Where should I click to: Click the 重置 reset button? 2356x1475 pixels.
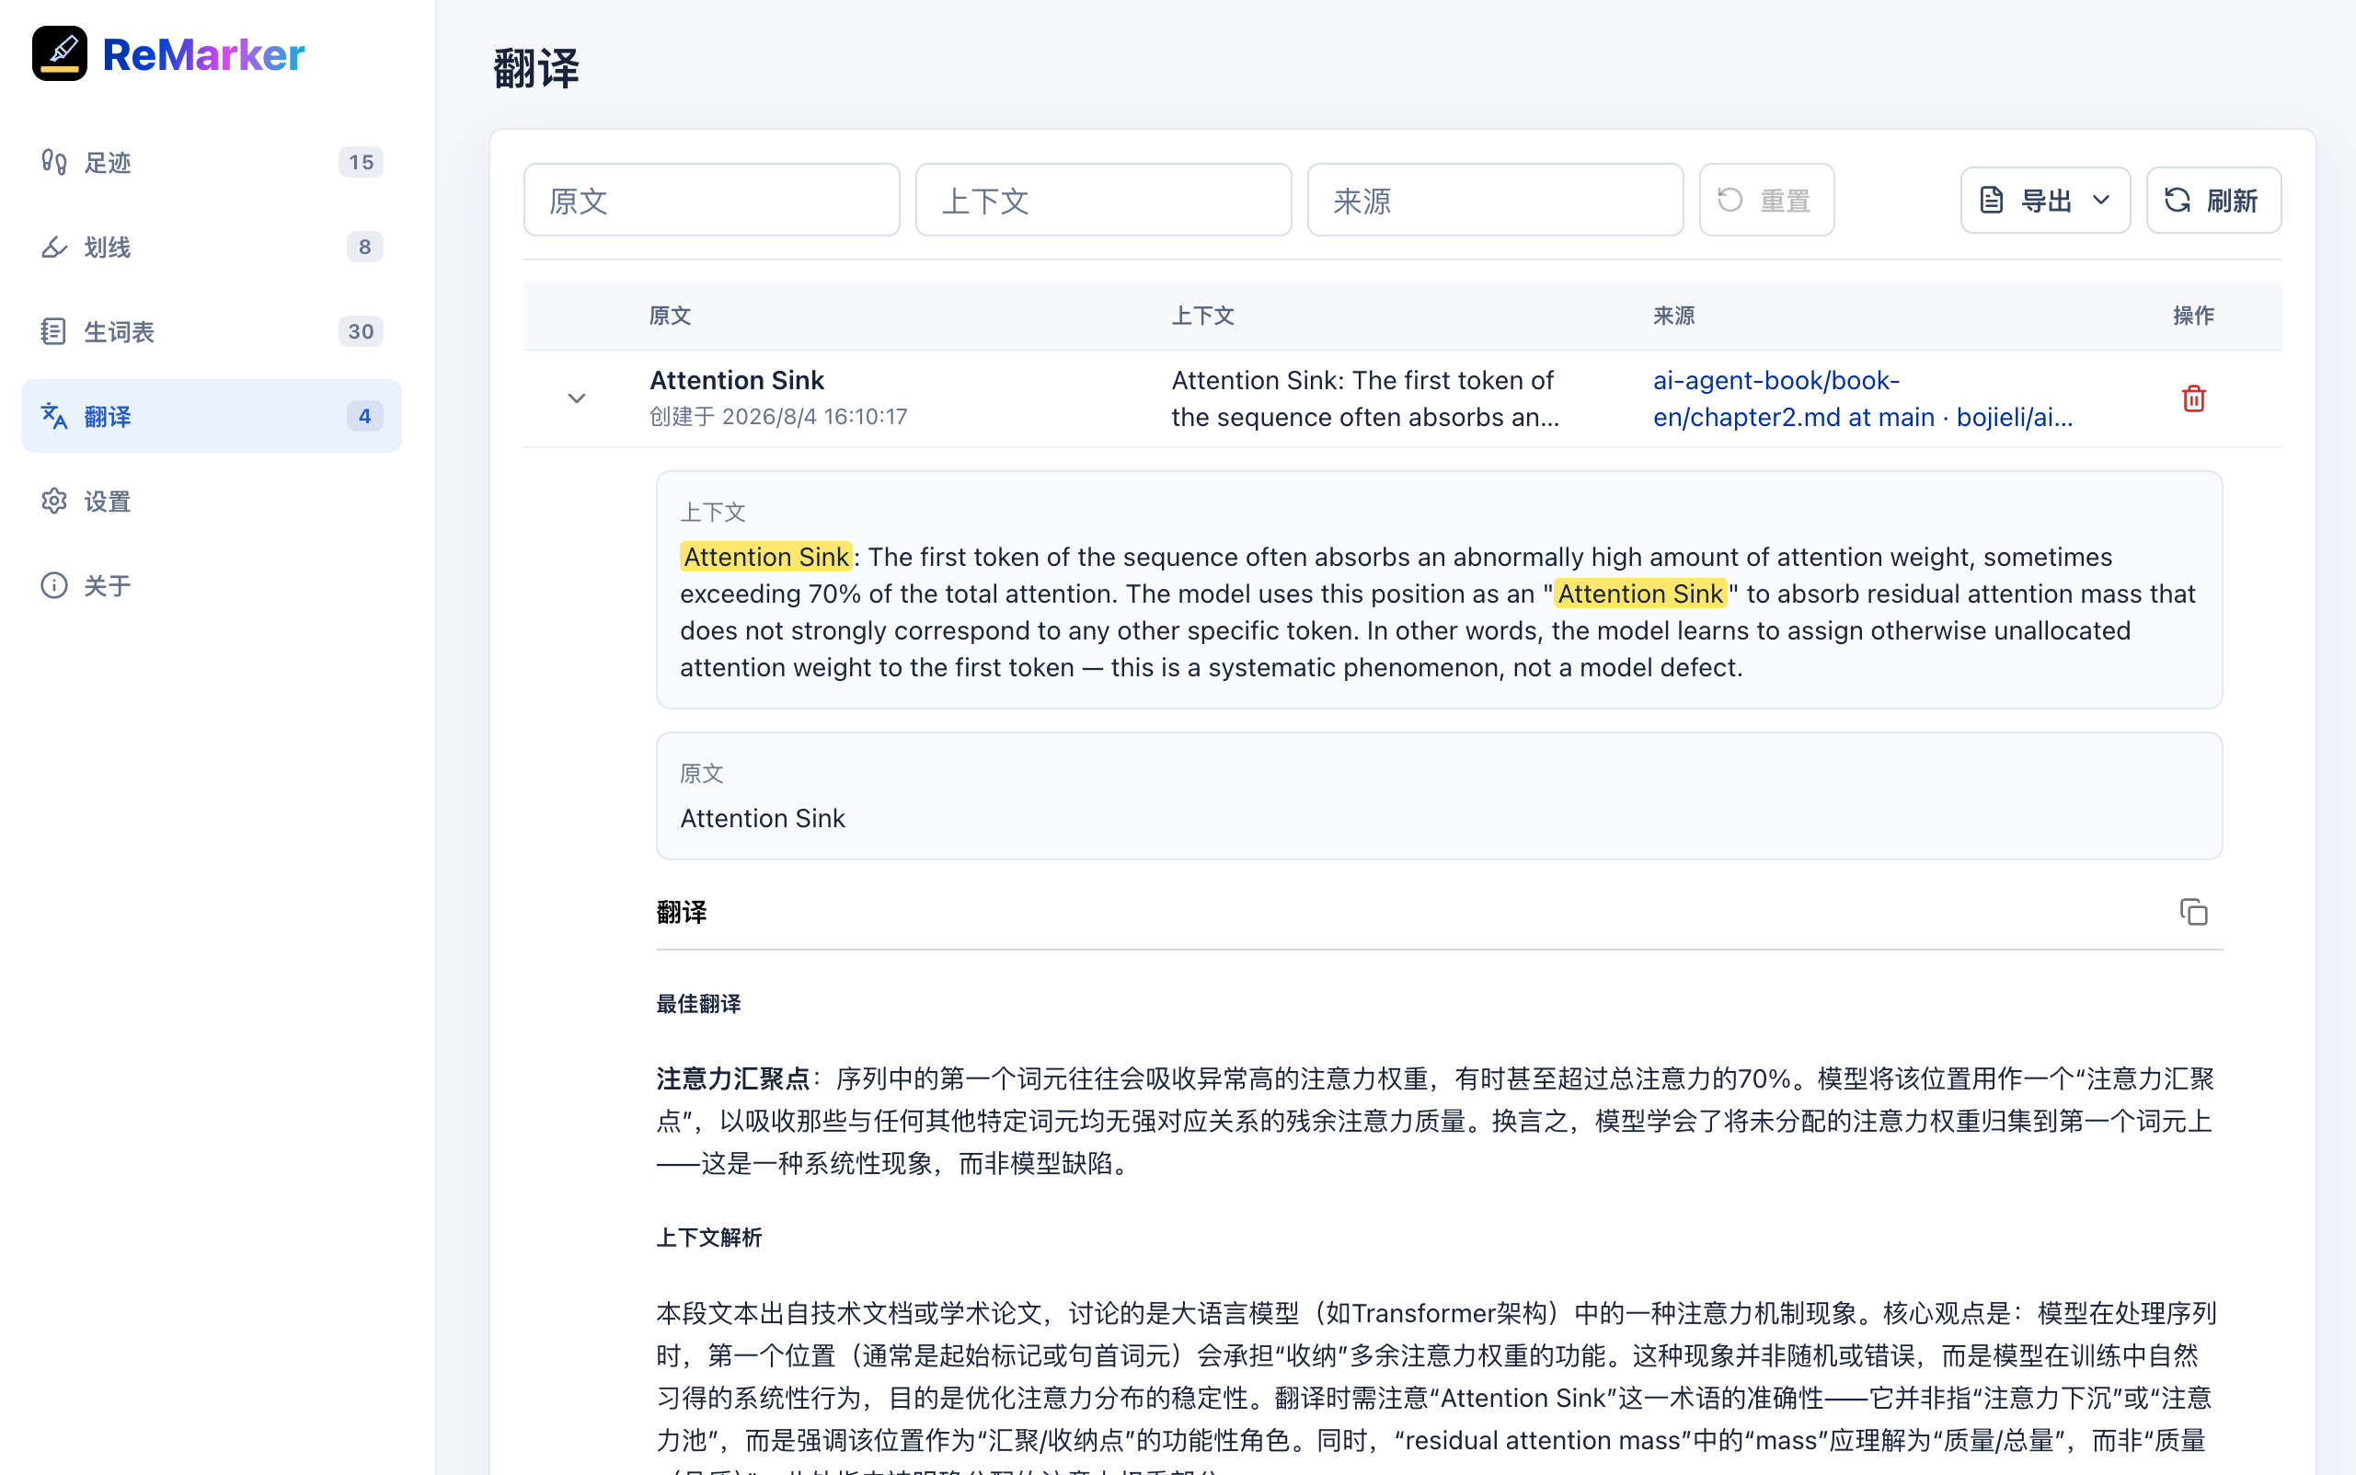(1766, 200)
